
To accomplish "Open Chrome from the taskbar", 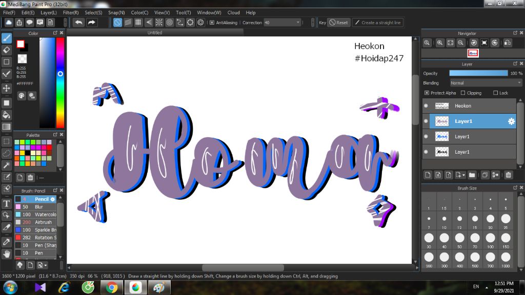I will [x=112, y=288].
